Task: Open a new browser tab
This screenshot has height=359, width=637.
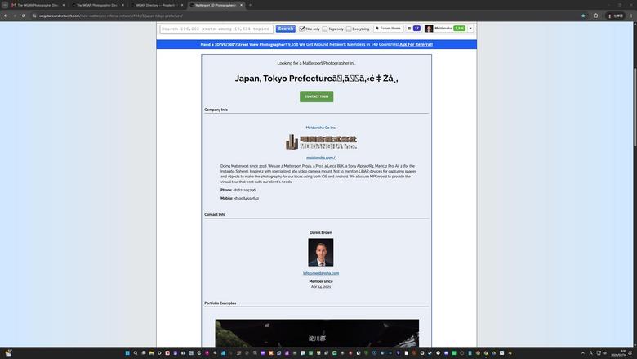Action: pos(250,5)
